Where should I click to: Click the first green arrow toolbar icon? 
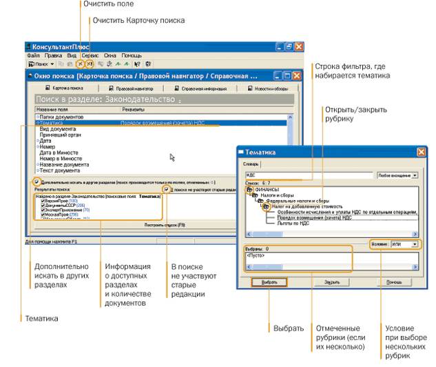click(x=118, y=64)
